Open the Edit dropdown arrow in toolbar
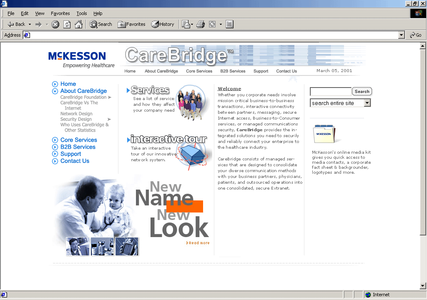This screenshot has height=300, width=427. 221,24
